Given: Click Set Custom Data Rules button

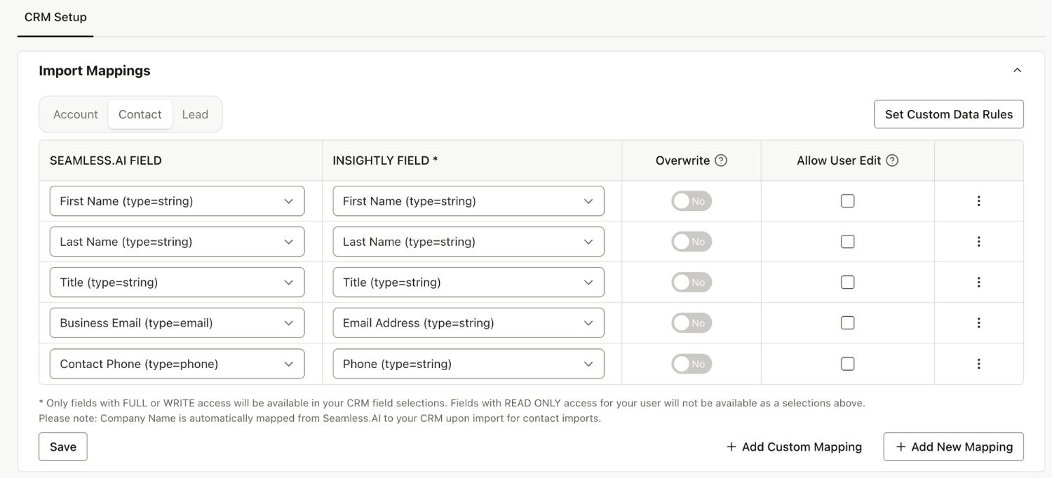Looking at the screenshot, I should 949,114.
